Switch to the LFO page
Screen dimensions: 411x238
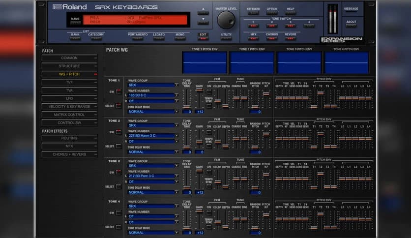[69, 98]
